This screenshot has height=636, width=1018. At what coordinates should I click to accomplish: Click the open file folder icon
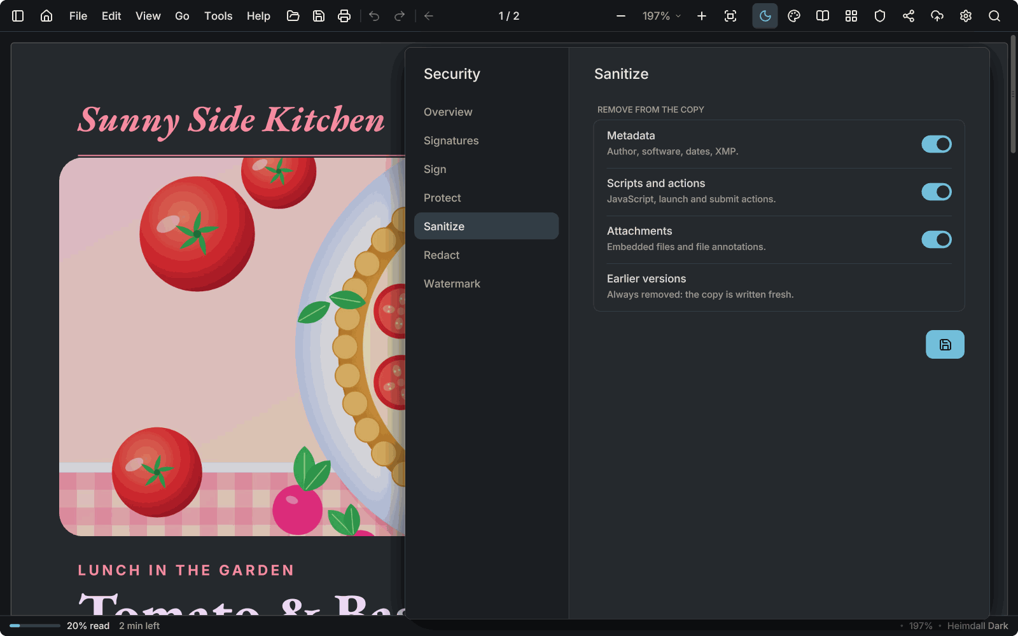pos(293,16)
